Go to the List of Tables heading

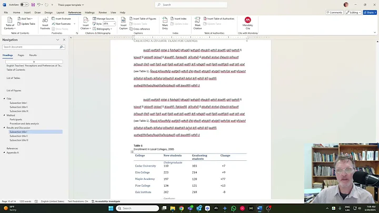pyautogui.click(x=13, y=78)
